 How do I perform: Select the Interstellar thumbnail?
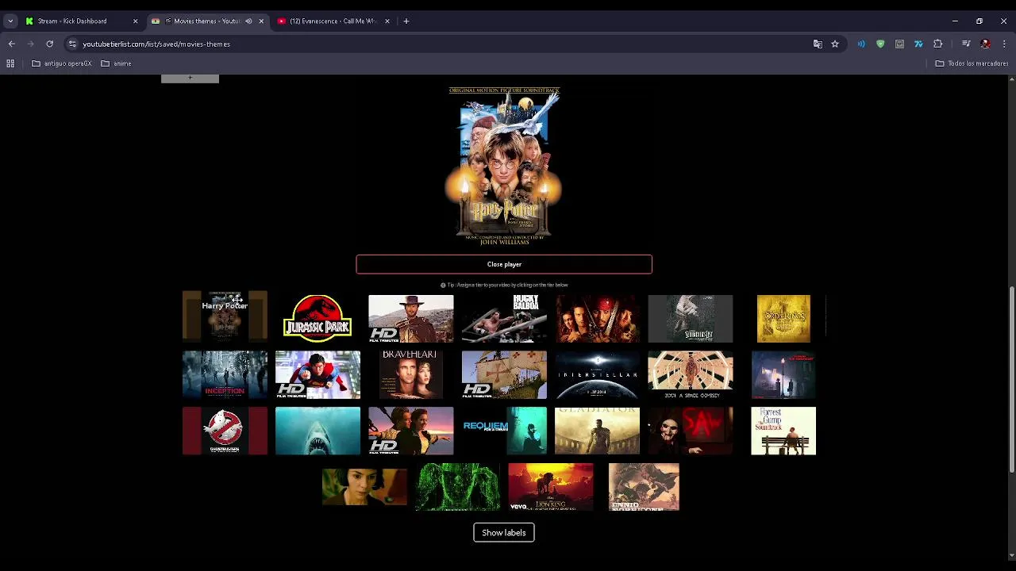[597, 374]
